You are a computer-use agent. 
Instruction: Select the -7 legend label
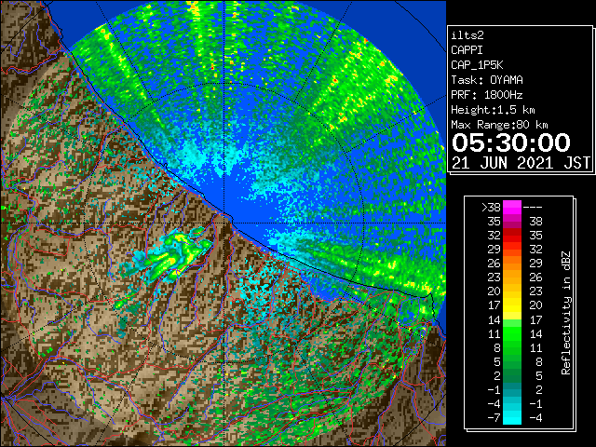tap(494, 418)
